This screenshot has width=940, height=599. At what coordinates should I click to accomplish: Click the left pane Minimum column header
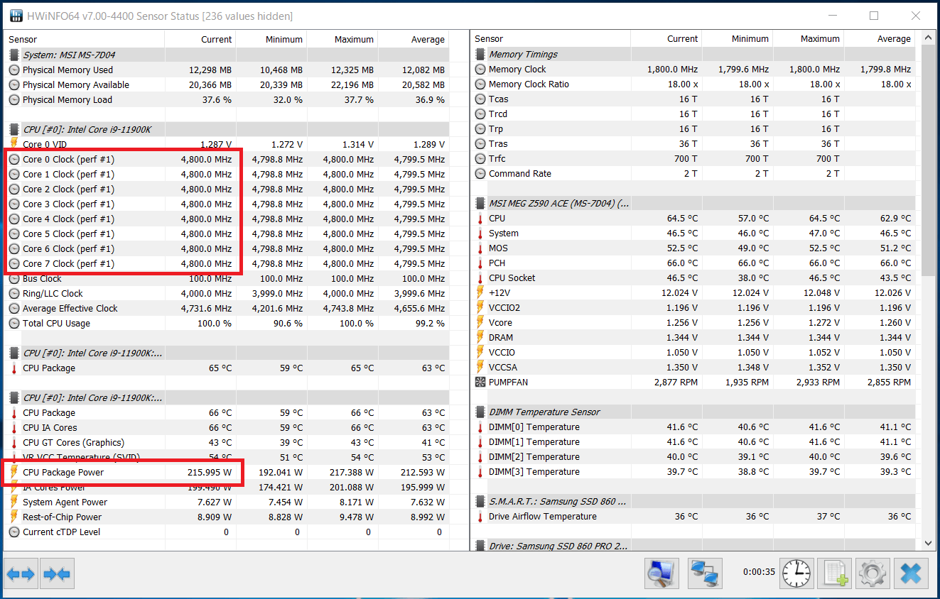coord(271,40)
